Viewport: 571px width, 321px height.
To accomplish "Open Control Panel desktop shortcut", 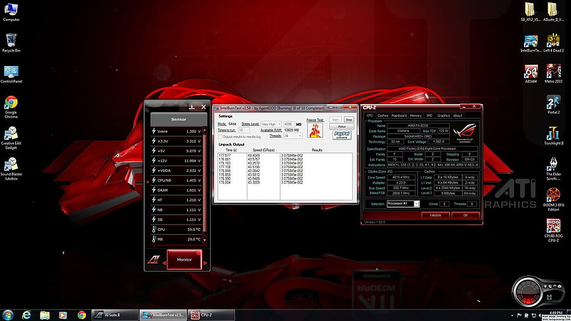I will (11, 74).
